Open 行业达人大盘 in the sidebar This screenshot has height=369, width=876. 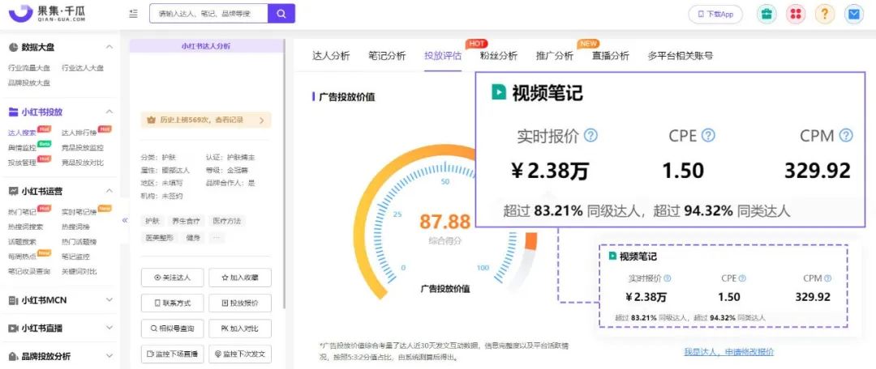[x=83, y=68]
